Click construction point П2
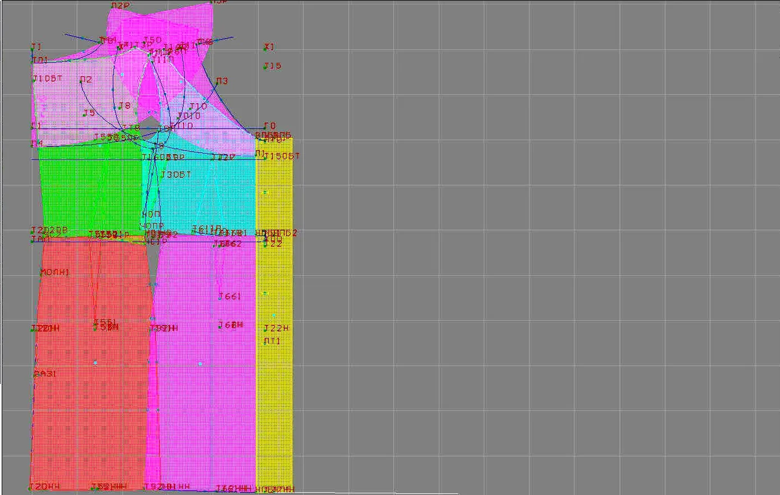Image resolution: width=780 pixels, height=495 pixels. (86, 80)
